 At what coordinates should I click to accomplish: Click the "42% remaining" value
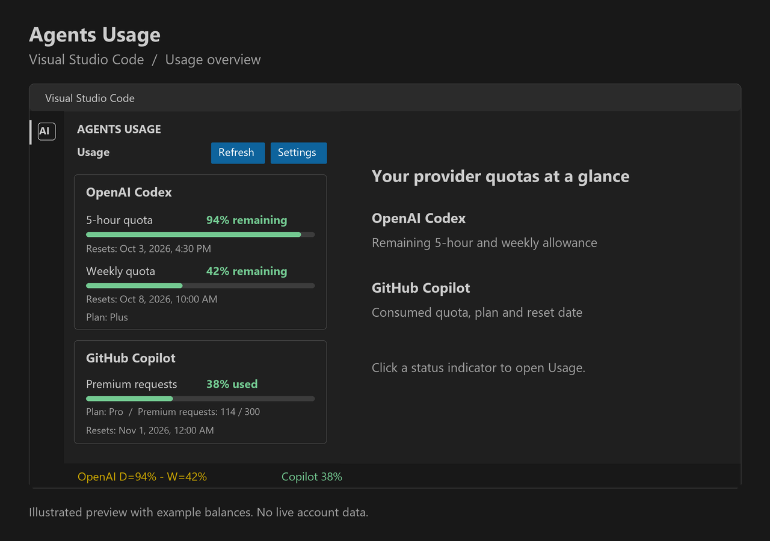tap(247, 271)
